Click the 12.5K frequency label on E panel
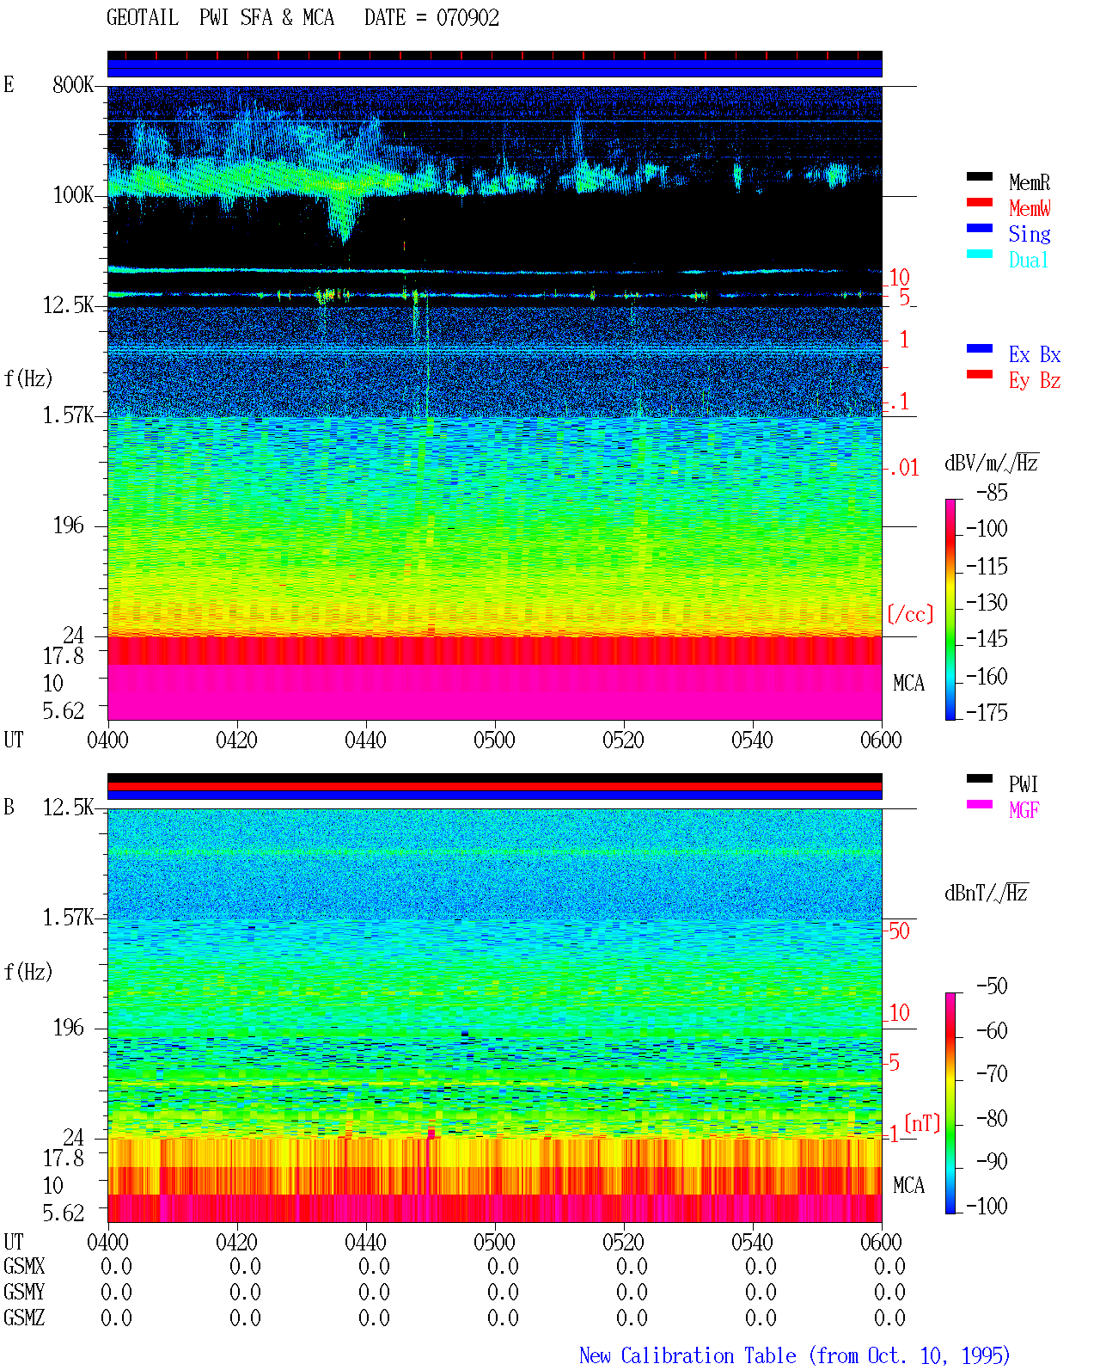 (68, 304)
